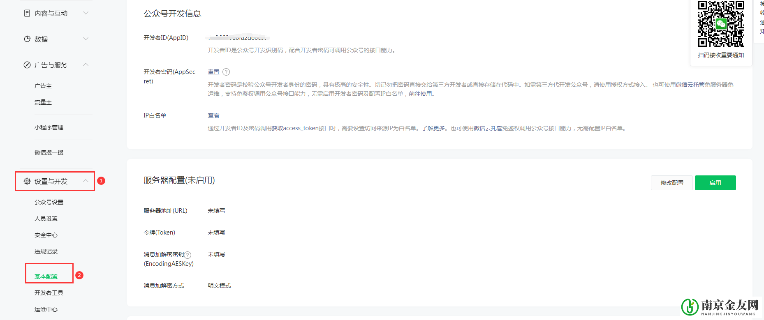
Task: Open 流量主 in the sidebar
Action: (x=43, y=102)
